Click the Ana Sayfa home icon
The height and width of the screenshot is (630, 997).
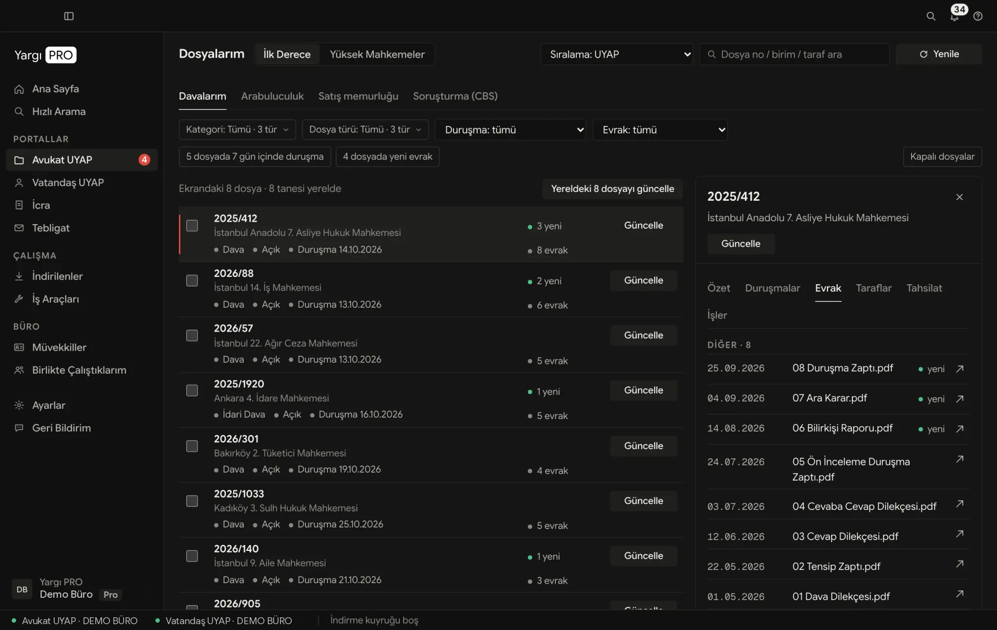pos(19,89)
